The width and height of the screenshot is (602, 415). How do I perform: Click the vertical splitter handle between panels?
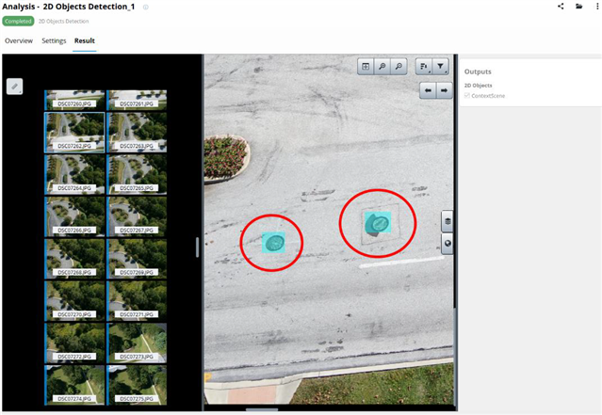[x=197, y=247]
